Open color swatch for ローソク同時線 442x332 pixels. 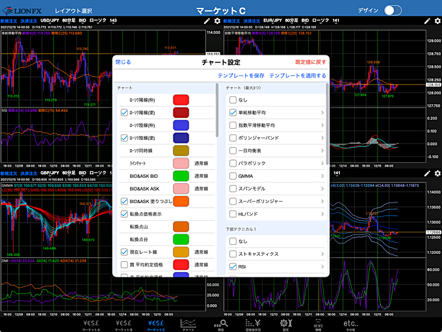point(181,150)
